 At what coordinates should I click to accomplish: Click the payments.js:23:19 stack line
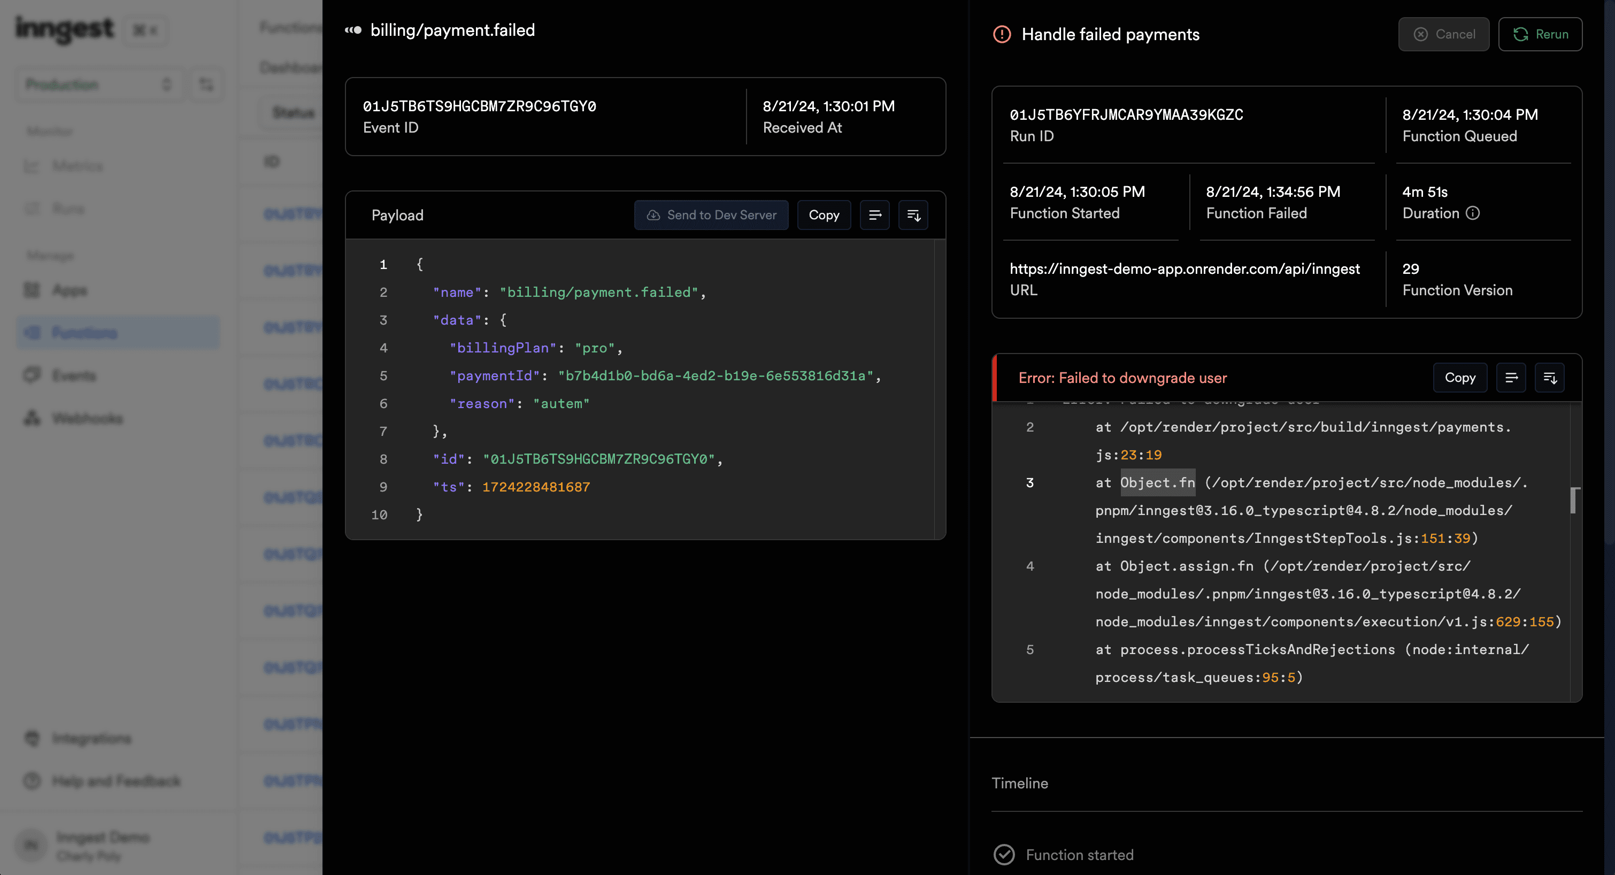tap(1303, 440)
